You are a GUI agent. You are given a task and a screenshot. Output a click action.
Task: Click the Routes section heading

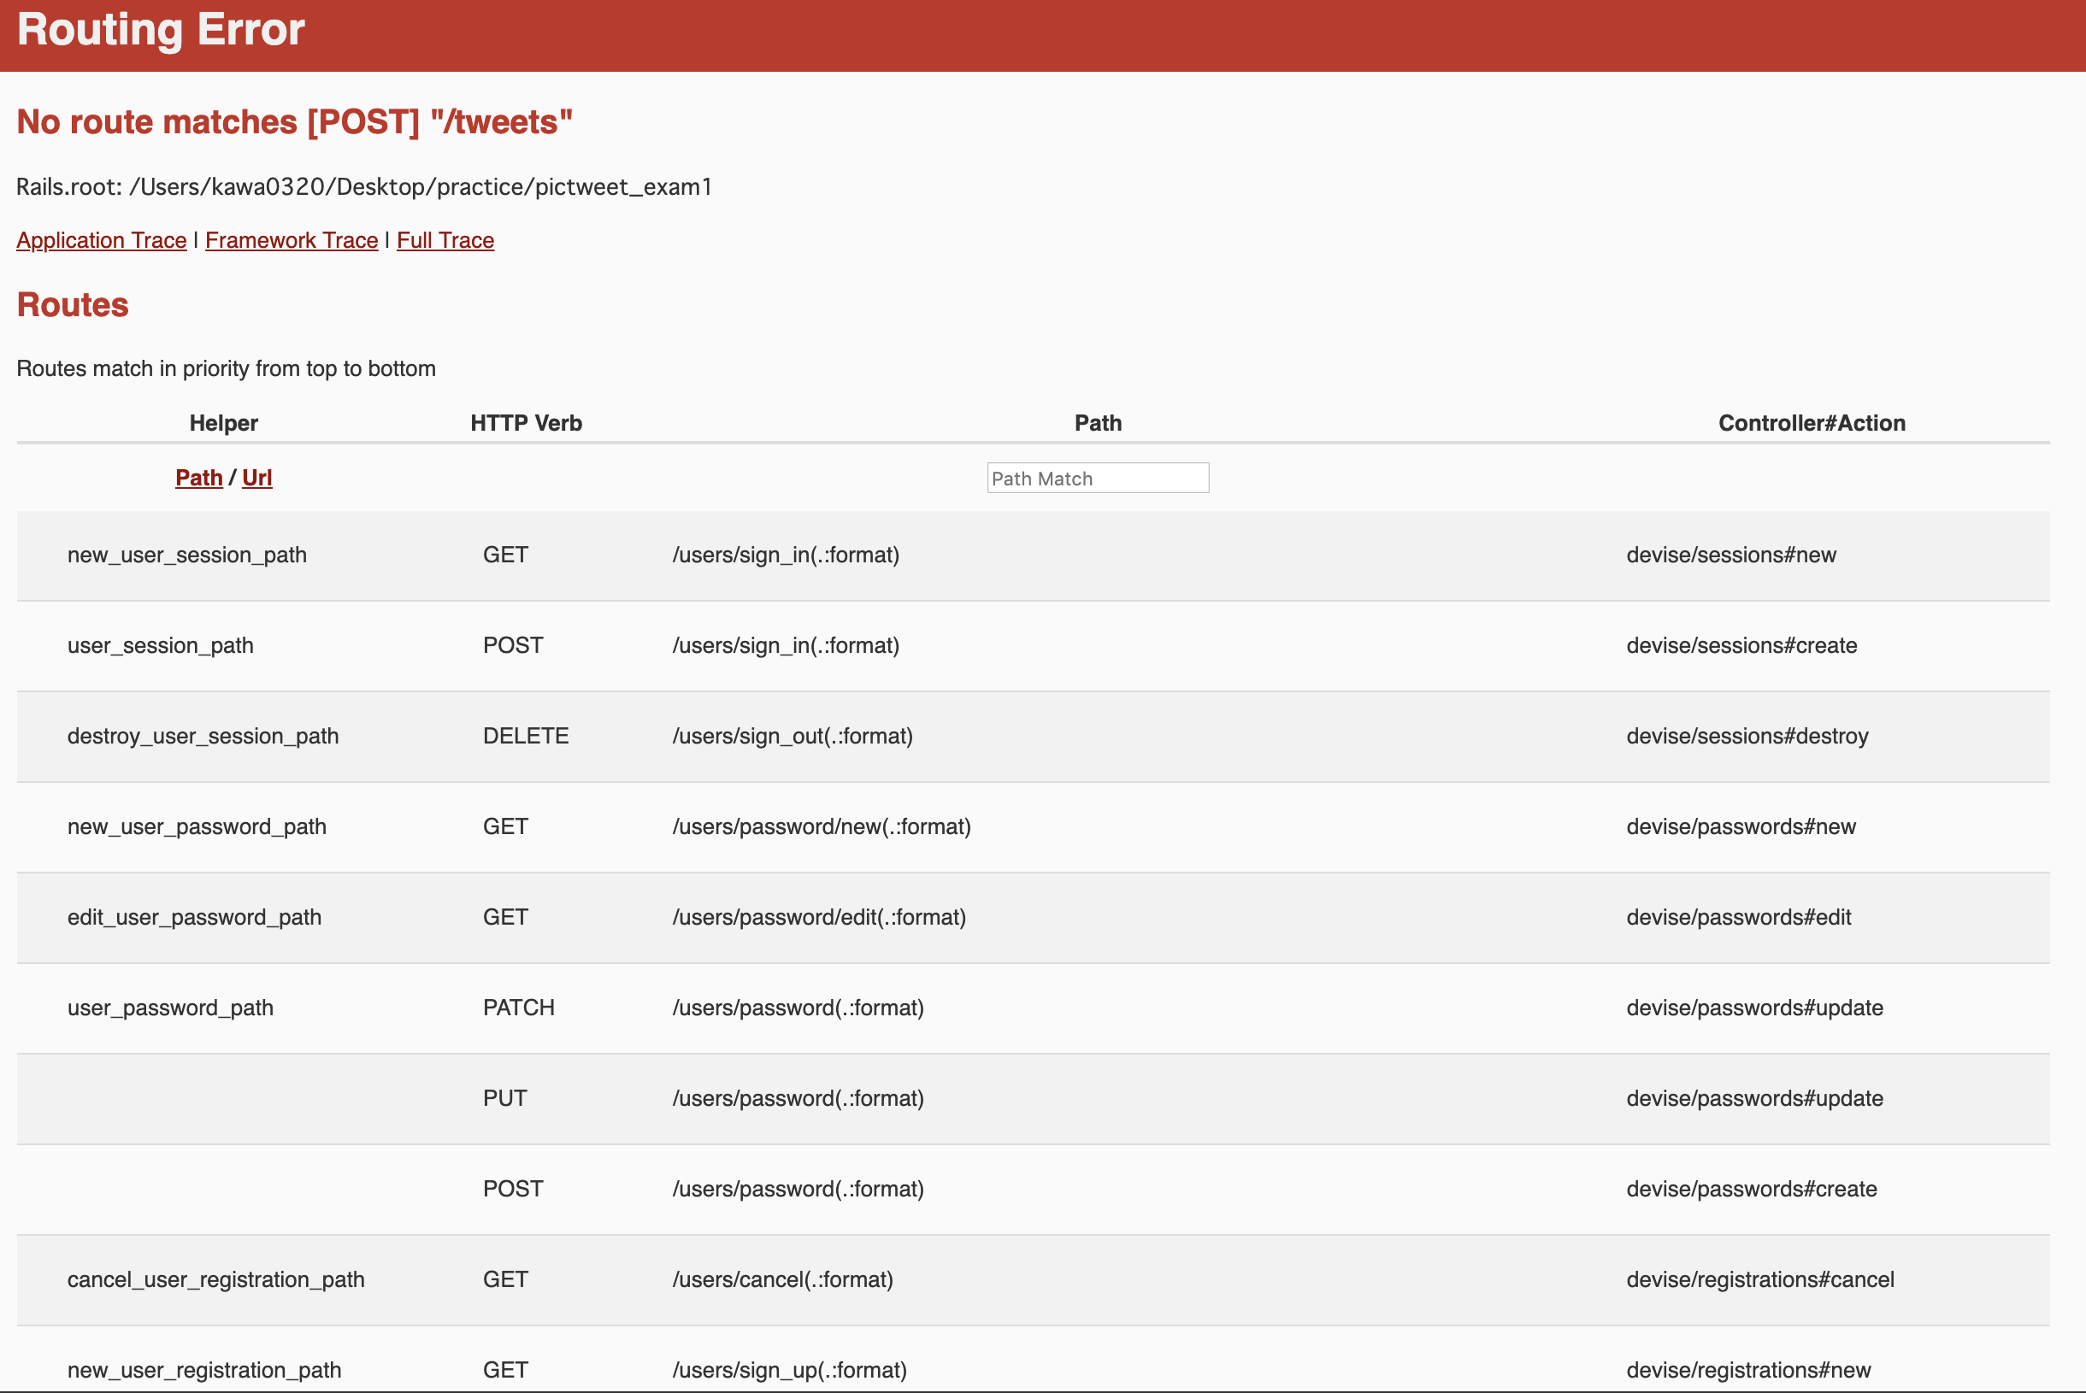73,305
